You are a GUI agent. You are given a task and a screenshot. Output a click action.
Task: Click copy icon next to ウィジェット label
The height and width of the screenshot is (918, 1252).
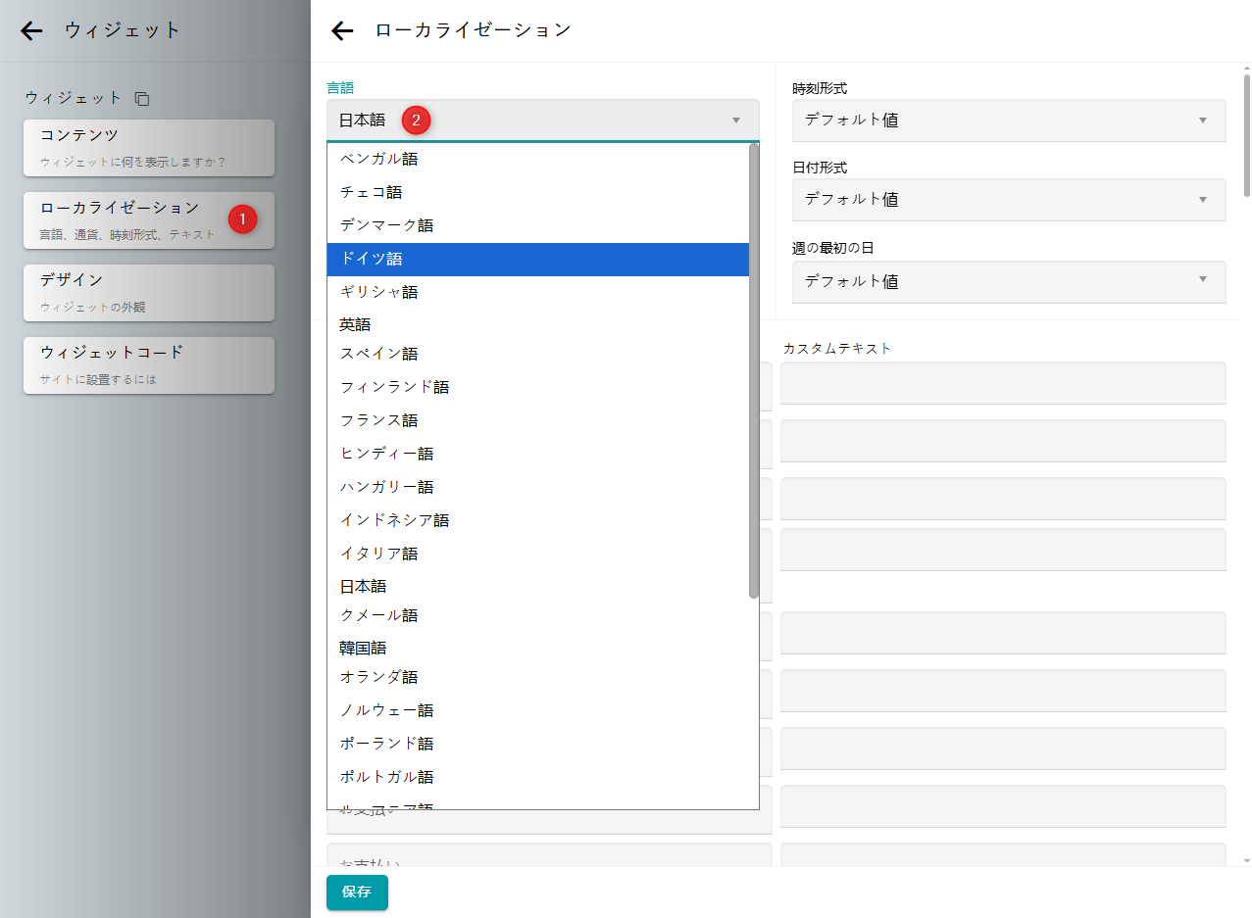[x=142, y=99]
